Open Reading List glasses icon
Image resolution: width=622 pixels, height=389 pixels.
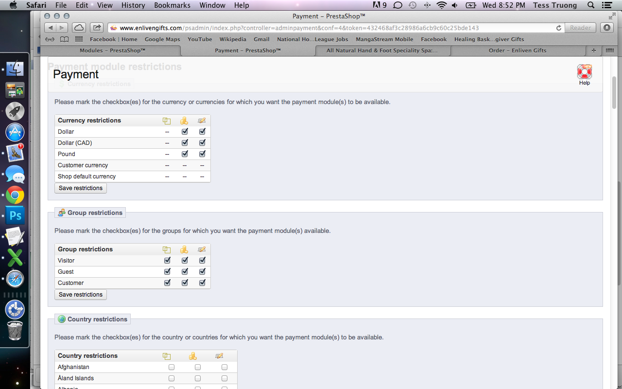click(50, 39)
